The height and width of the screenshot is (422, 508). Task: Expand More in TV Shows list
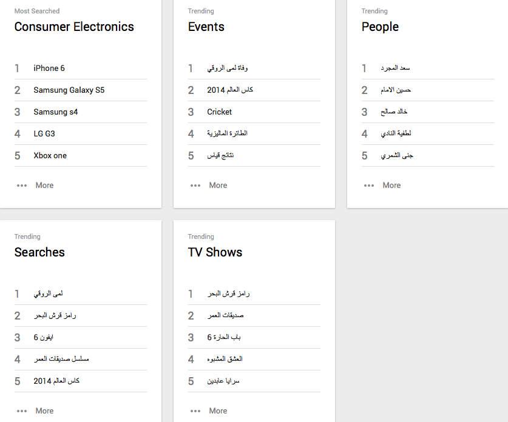(218, 411)
